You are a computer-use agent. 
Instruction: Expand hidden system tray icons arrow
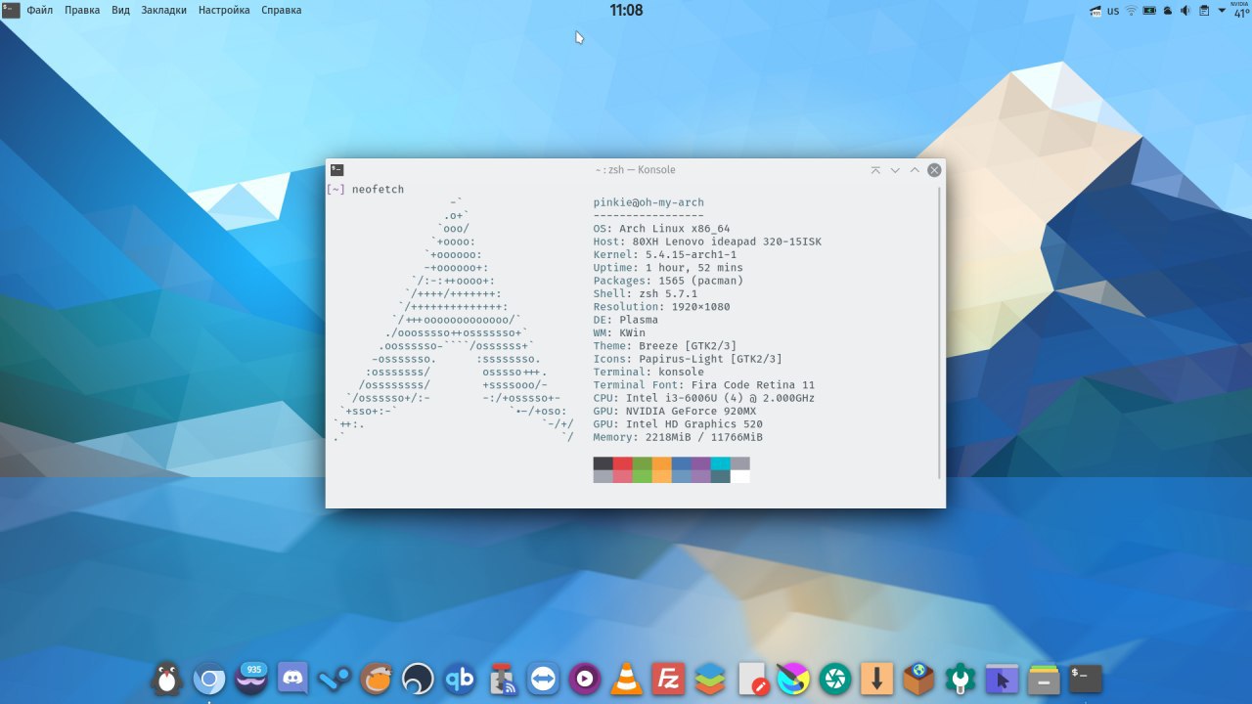[1222, 11]
